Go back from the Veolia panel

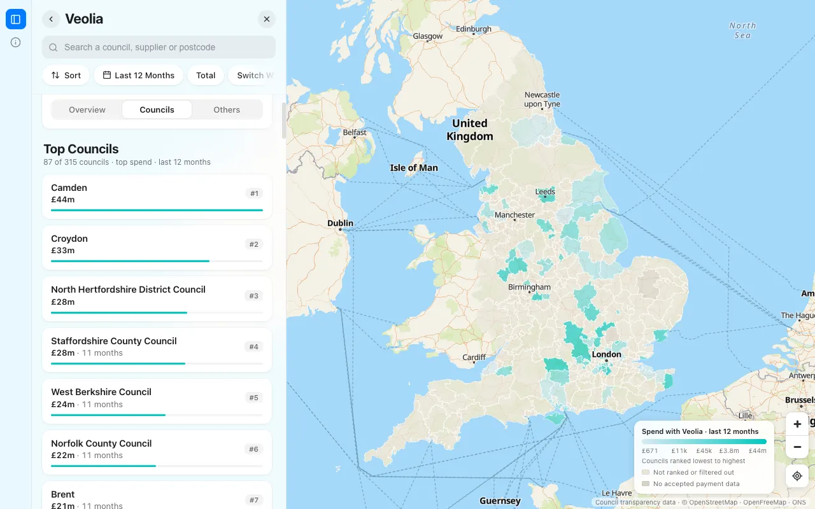tap(51, 19)
